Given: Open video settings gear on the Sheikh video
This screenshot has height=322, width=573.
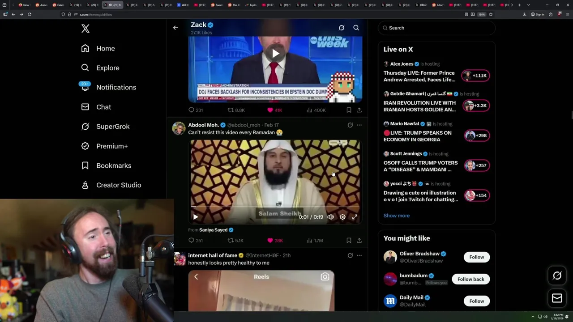Looking at the screenshot, I should [342, 217].
